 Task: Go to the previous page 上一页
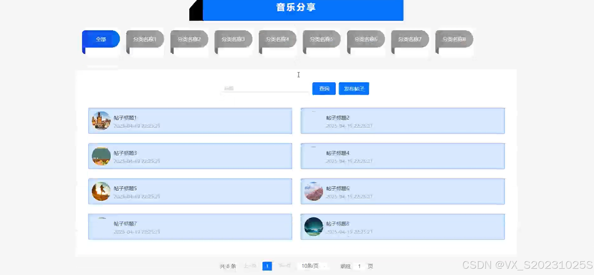pos(250,266)
